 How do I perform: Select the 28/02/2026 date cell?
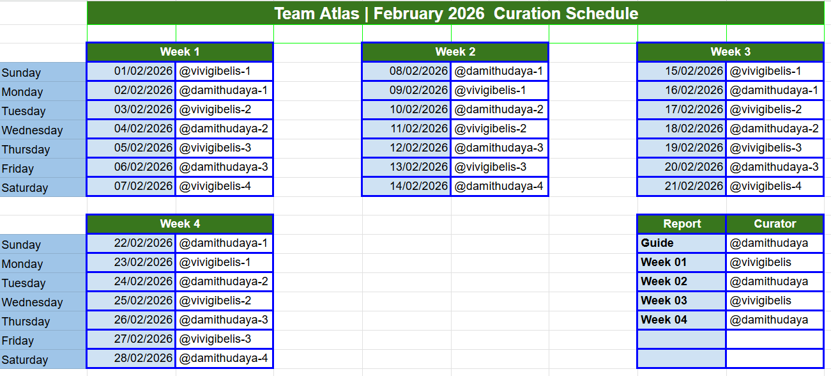click(131, 358)
